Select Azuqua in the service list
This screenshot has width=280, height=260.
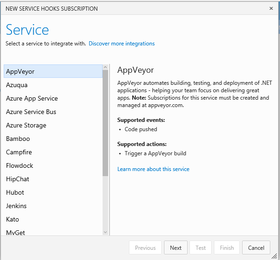53,85
